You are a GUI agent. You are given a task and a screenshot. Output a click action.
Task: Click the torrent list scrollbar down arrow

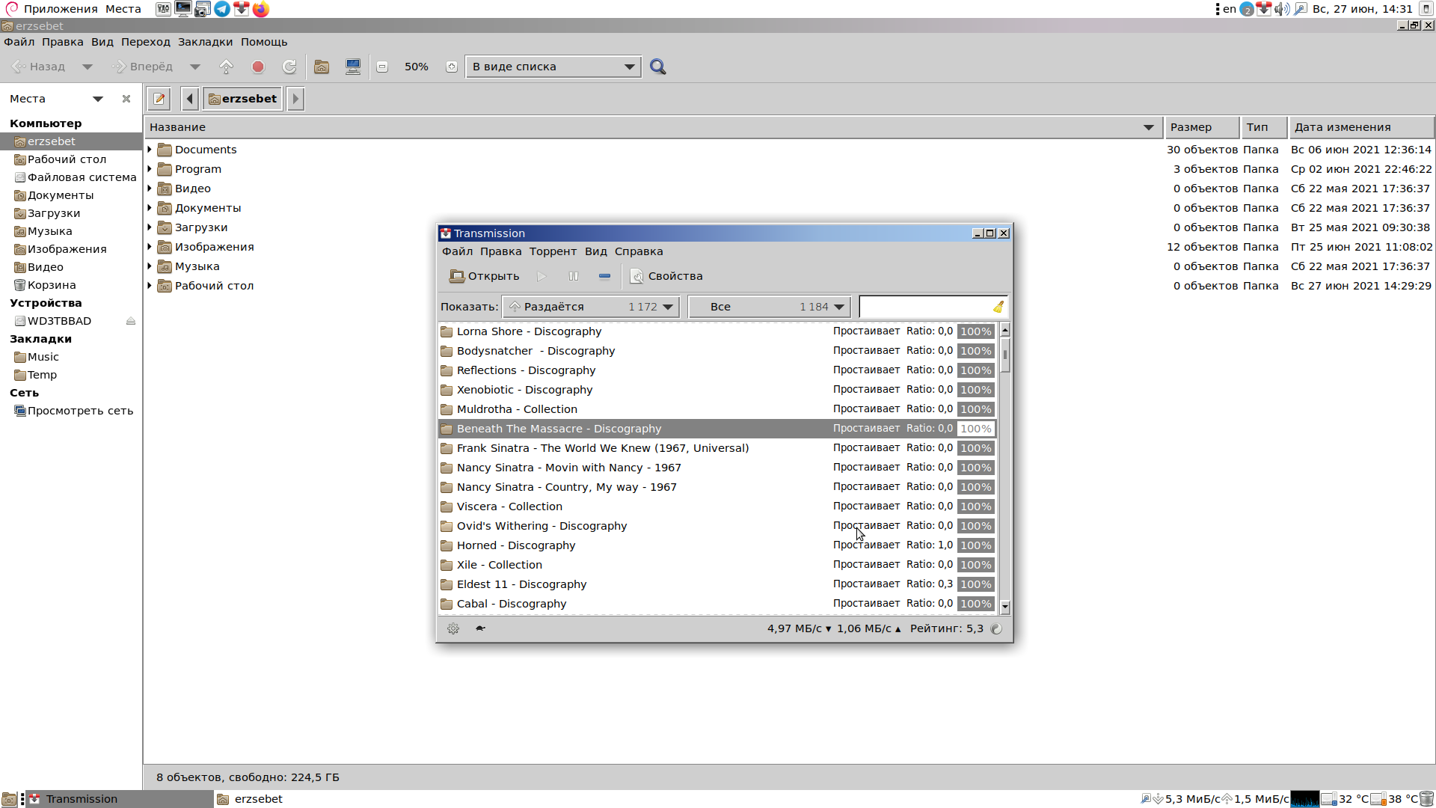pyautogui.click(x=1005, y=607)
